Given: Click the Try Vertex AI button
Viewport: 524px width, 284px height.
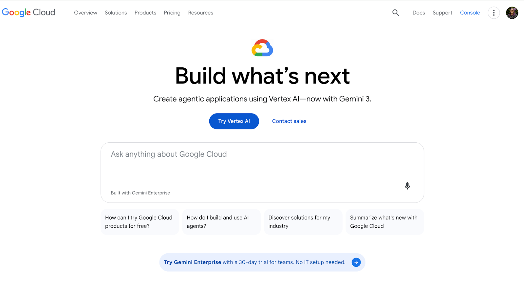Looking at the screenshot, I should click(x=234, y=121).
